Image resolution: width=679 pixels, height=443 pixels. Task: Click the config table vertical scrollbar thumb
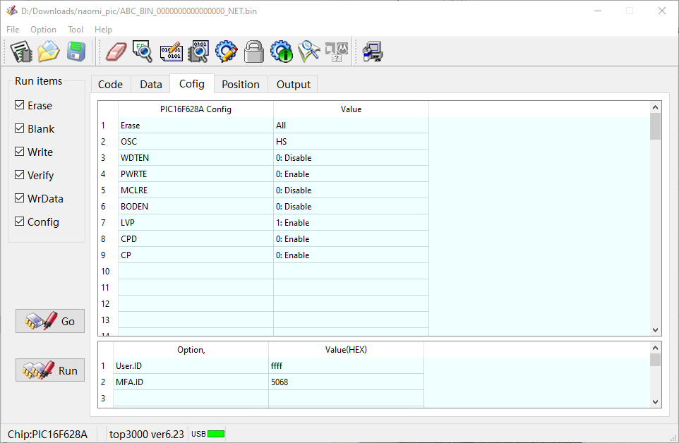(x=655, y=126)
